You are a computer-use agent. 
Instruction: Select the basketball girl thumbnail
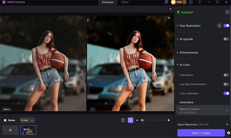28,130
